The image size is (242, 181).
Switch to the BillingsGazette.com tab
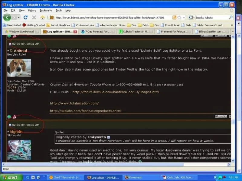pos(211,32)
